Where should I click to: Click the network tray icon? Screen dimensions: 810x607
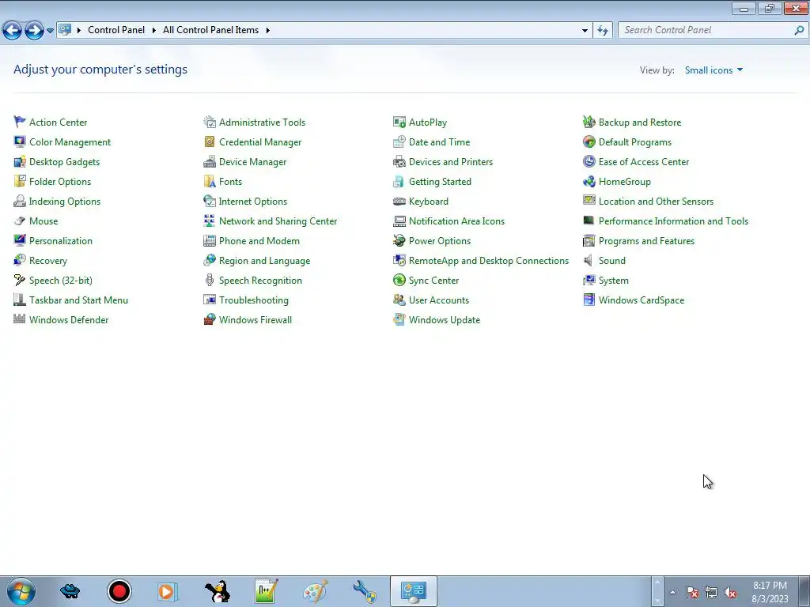pos(711,593)
